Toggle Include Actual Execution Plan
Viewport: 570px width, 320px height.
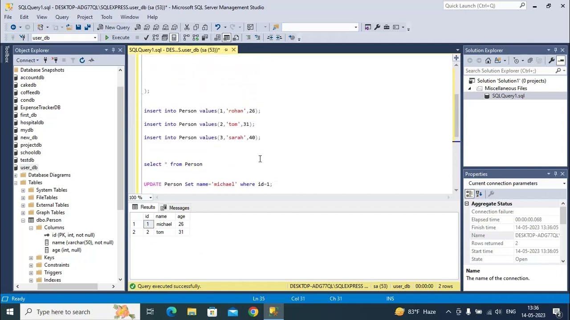click(186, 38)
